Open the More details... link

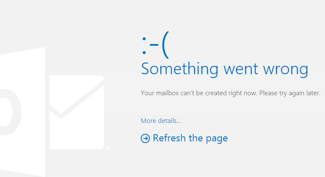161,121
